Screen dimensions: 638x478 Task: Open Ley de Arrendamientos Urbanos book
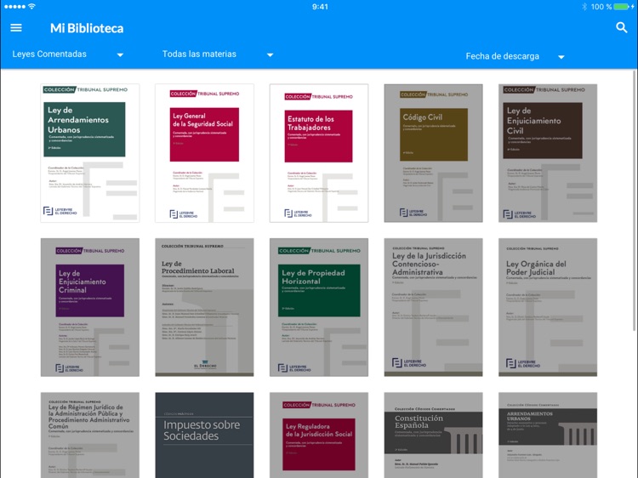coord(90,153)
